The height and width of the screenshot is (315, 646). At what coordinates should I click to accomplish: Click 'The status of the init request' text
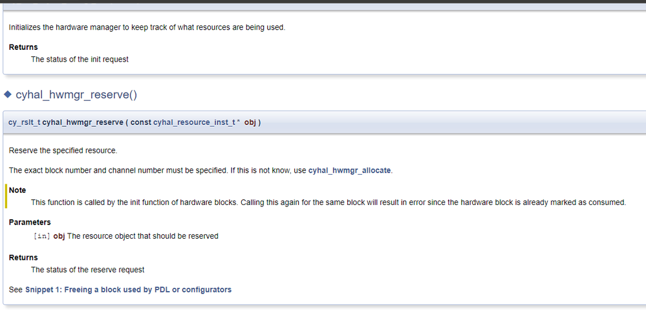coord(80,60)
